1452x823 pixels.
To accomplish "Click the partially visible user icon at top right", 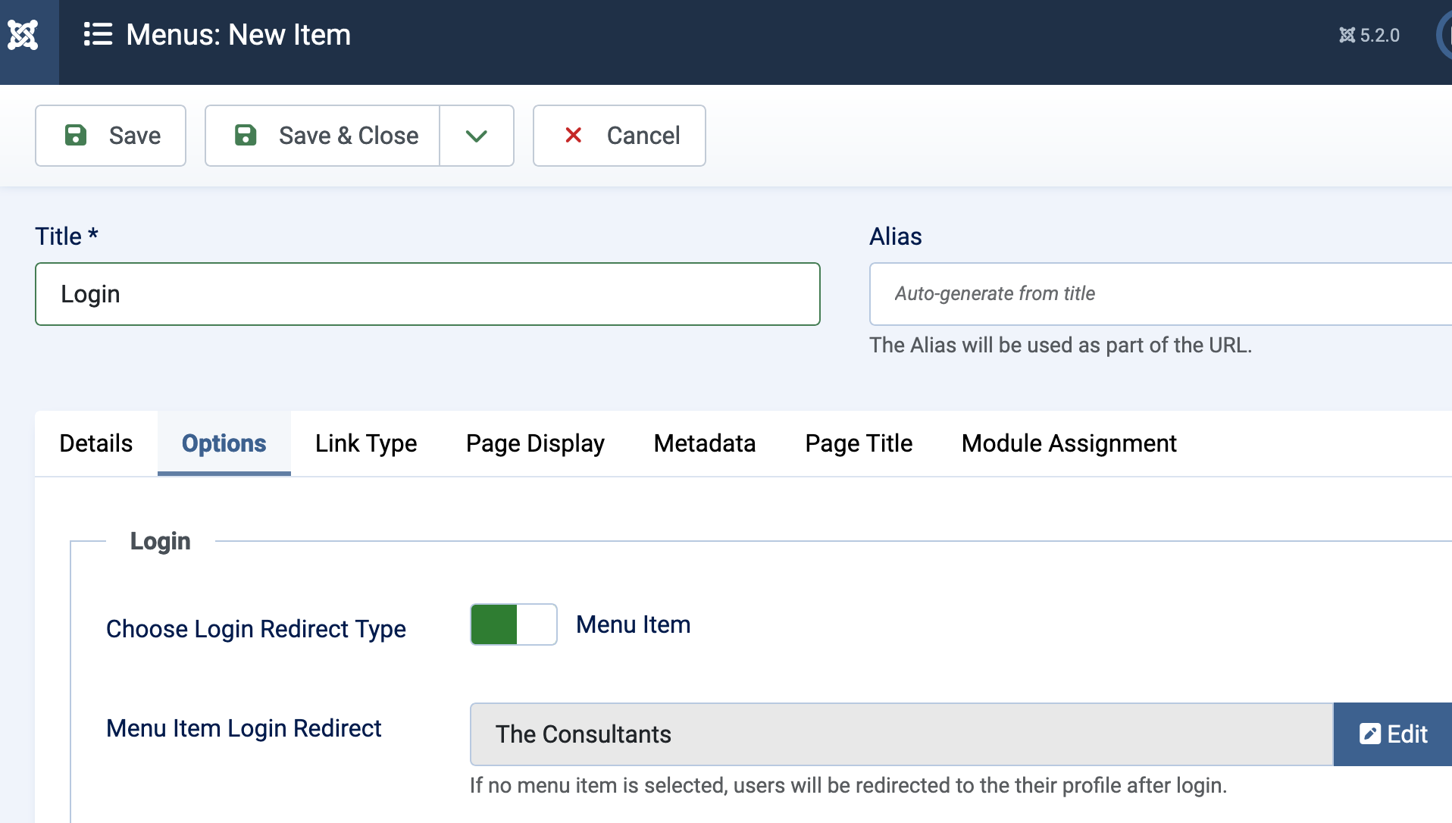I will pyautogui.click(x=1444, y=36).
